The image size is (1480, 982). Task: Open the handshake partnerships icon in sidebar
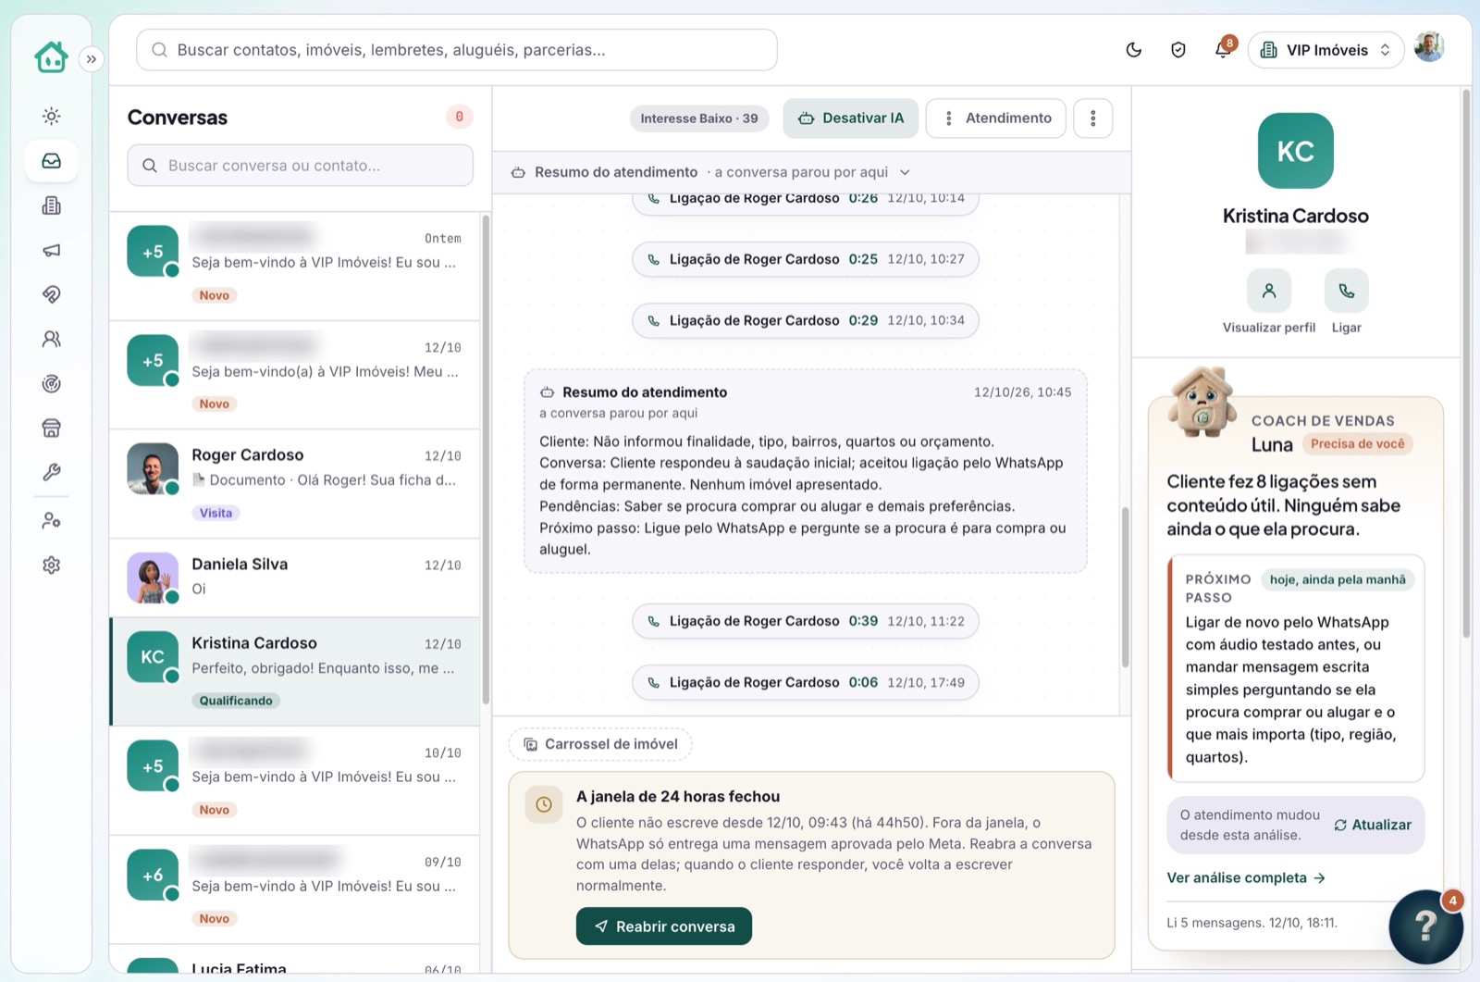[52, 294]
